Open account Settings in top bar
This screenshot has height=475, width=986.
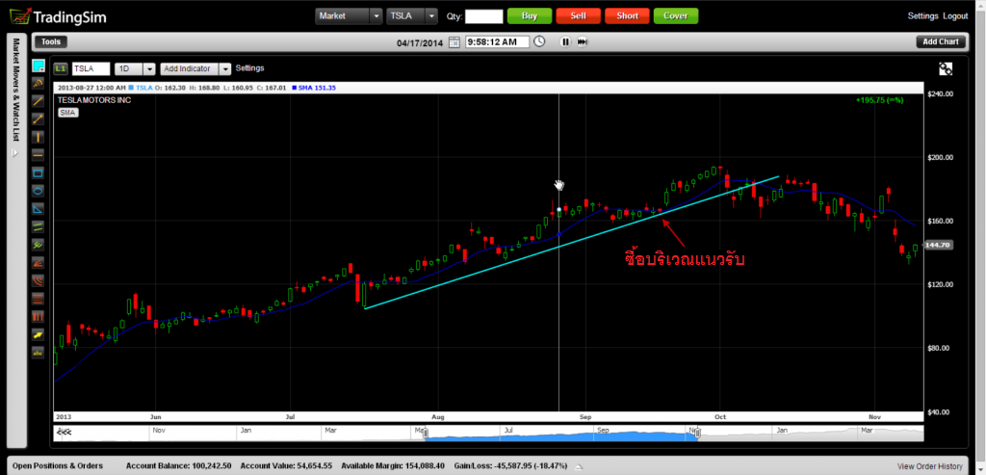tap(922, 16)
